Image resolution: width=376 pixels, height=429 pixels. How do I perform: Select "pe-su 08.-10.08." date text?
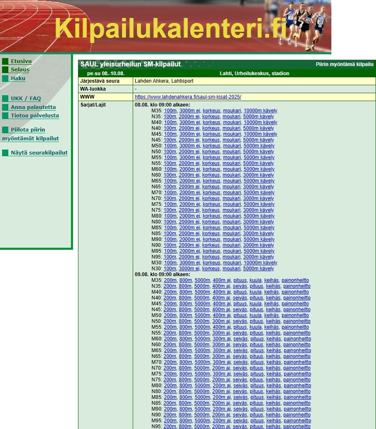point(106,74)
